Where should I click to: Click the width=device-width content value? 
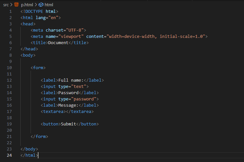coord(132,37)
